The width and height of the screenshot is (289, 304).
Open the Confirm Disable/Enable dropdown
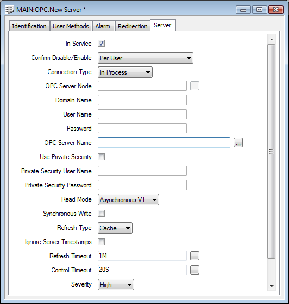point(146,58)
